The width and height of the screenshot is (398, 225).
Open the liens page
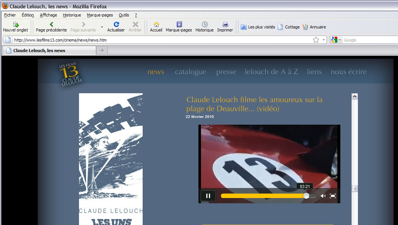click(x=314, y=72)
